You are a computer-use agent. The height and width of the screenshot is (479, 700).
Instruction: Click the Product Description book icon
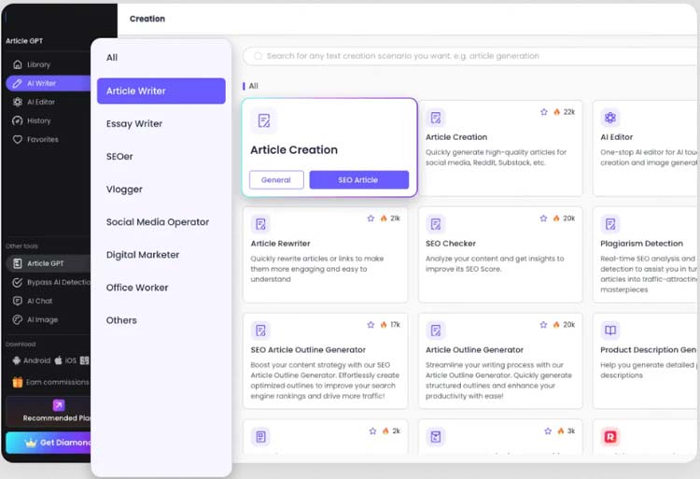coord(610,331)
